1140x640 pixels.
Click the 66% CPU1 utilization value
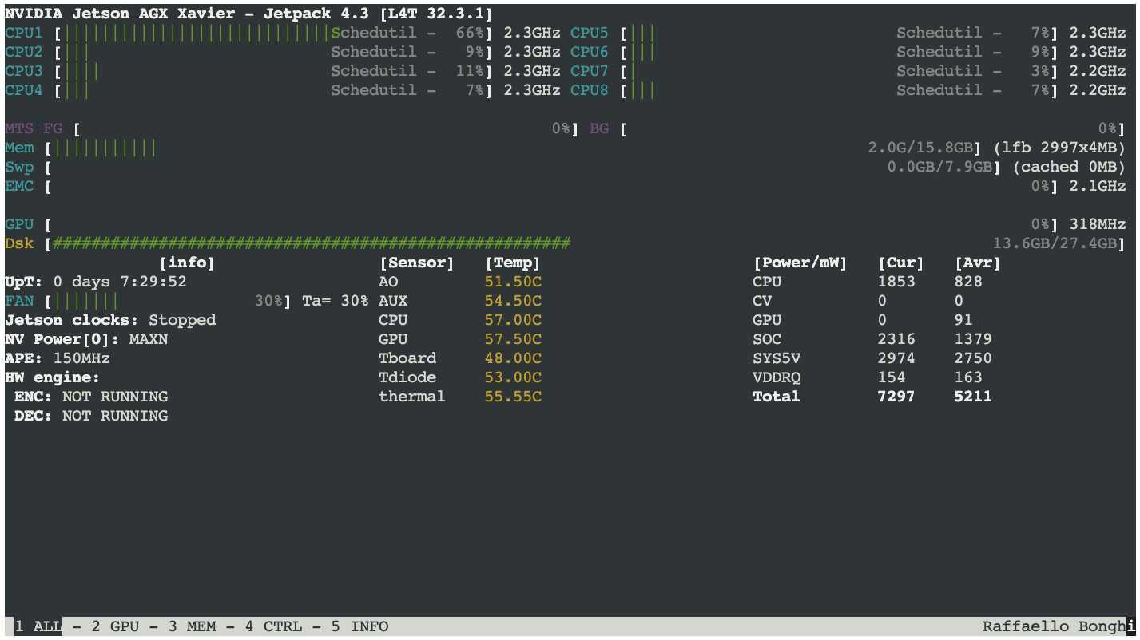point(471,33)
